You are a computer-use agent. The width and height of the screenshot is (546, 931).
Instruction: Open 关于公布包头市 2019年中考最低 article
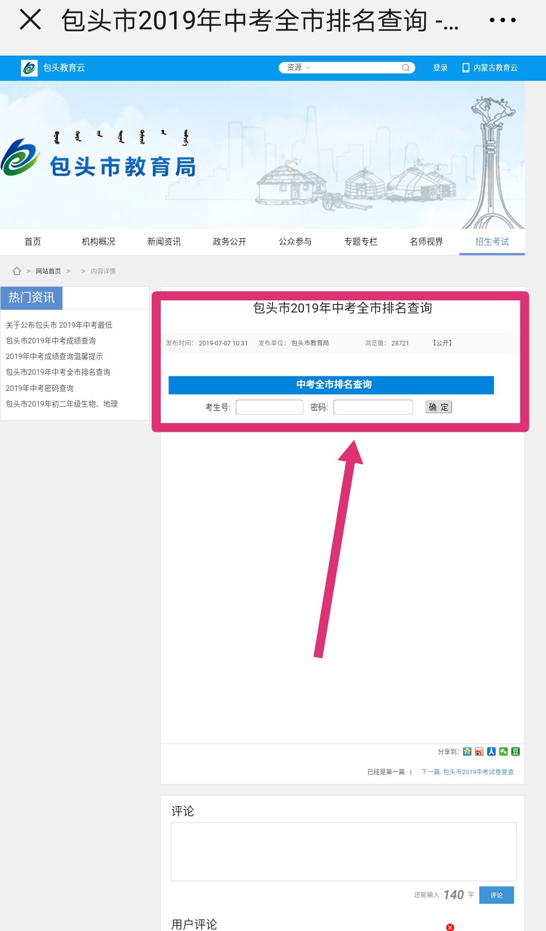[59, 325]
